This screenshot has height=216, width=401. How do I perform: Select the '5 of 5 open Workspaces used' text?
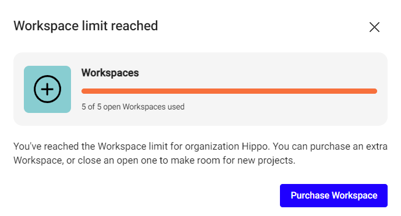click(x=133, y=107)
